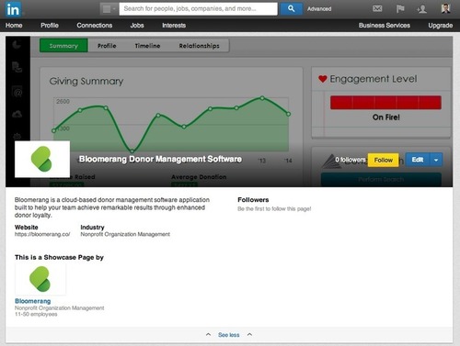460x346 pixels.
Task: Open Profile in top navigation bar
Action: pyautogui.click(x=50, y=26)
